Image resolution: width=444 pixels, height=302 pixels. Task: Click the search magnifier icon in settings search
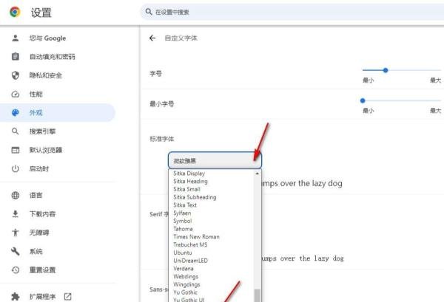(x=149, y=12)
